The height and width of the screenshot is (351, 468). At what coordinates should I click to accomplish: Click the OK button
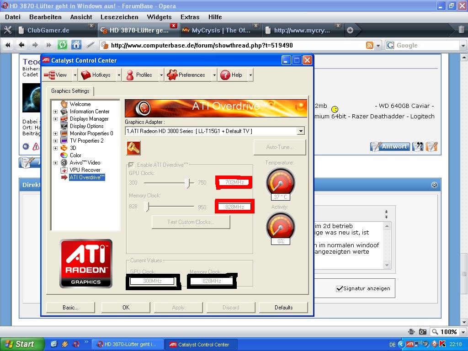point(126,308)
